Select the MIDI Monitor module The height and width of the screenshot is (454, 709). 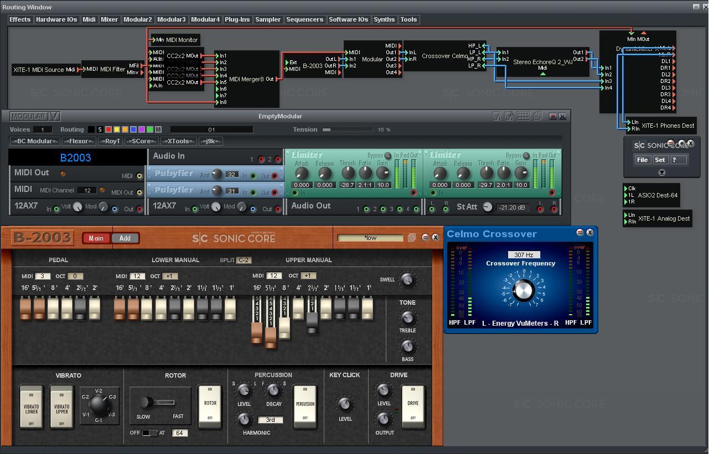175,40
